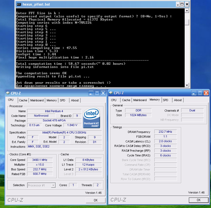The width and height of the screenshot is (211, 208).
Task: Select CPU tab in left CPU-Z window
Action: [x=11, y=100]
